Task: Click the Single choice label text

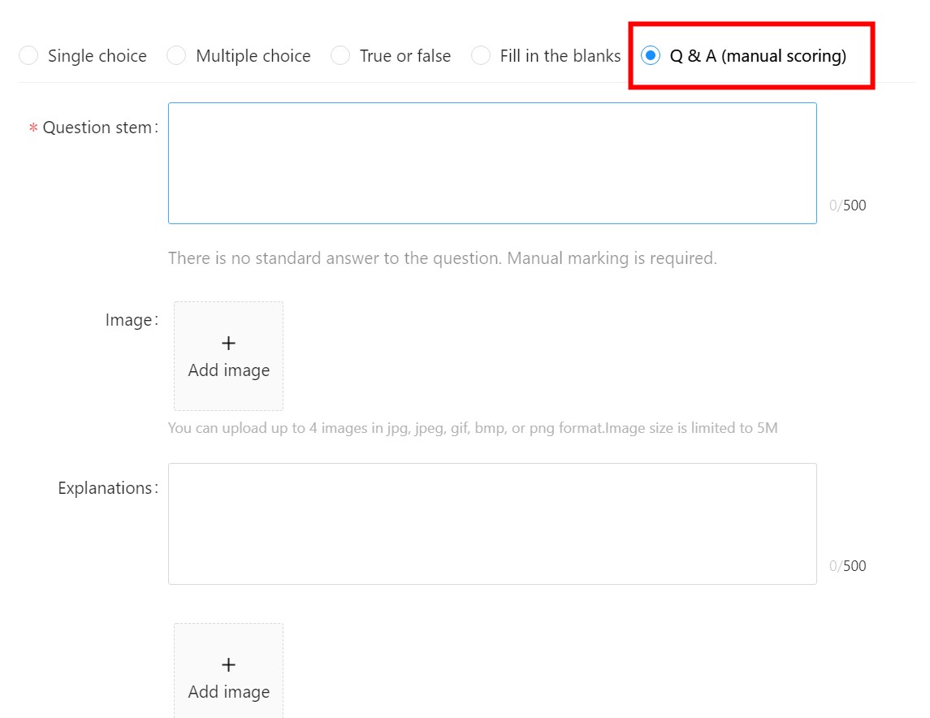Action: click(97, 56)
